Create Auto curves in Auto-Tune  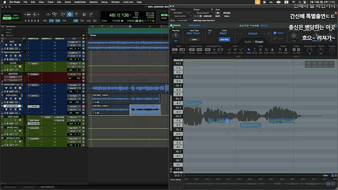(x=199, y=50)
